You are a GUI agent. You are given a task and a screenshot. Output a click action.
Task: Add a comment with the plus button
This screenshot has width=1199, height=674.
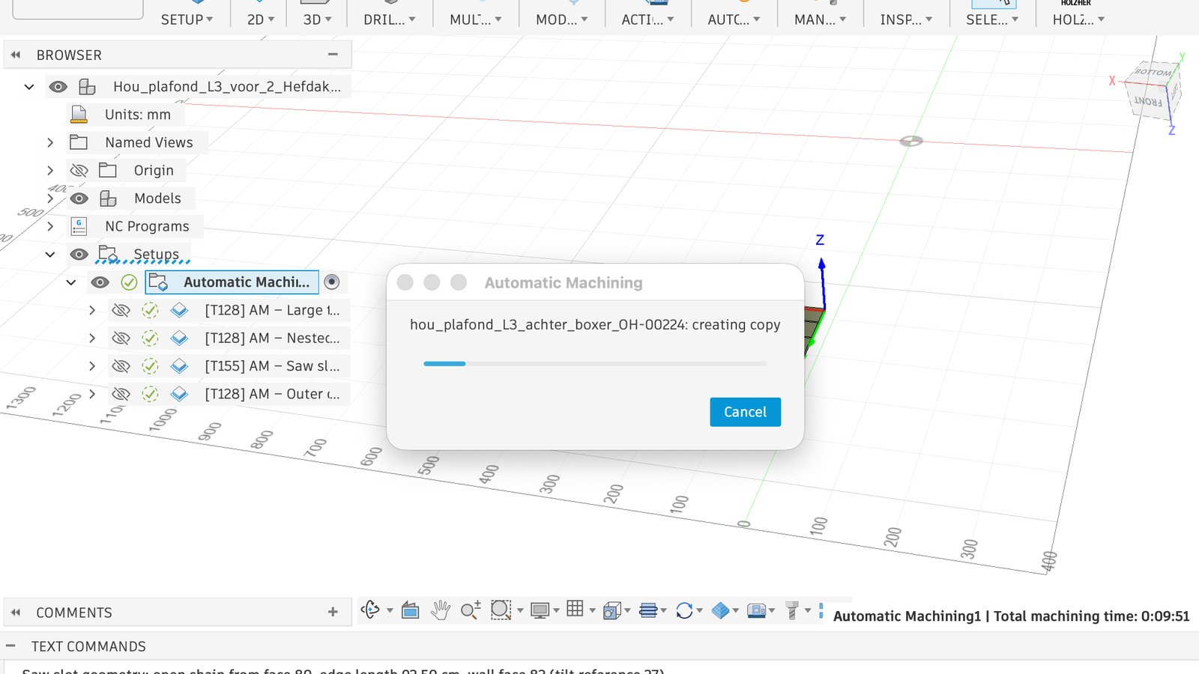tap(333, 612)
